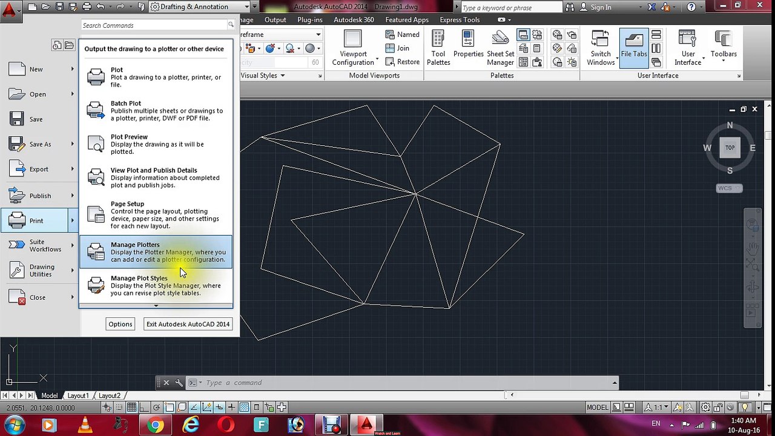775x436 pixels.
Task: Open Page Setup entry
Action: pyautogui.click(x=156, y=214)
